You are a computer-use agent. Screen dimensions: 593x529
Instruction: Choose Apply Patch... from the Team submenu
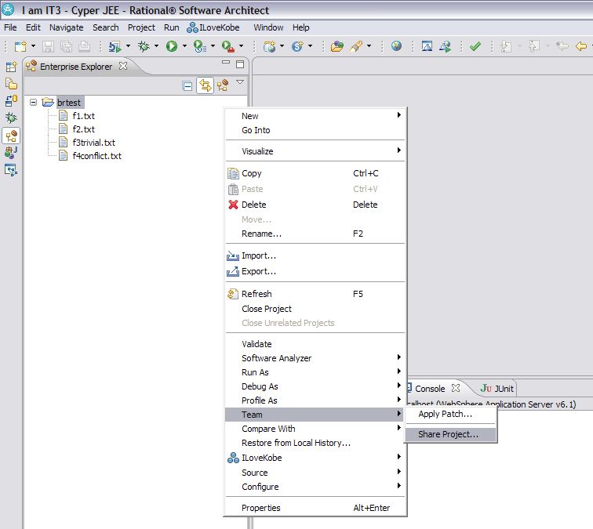point(451,414)
